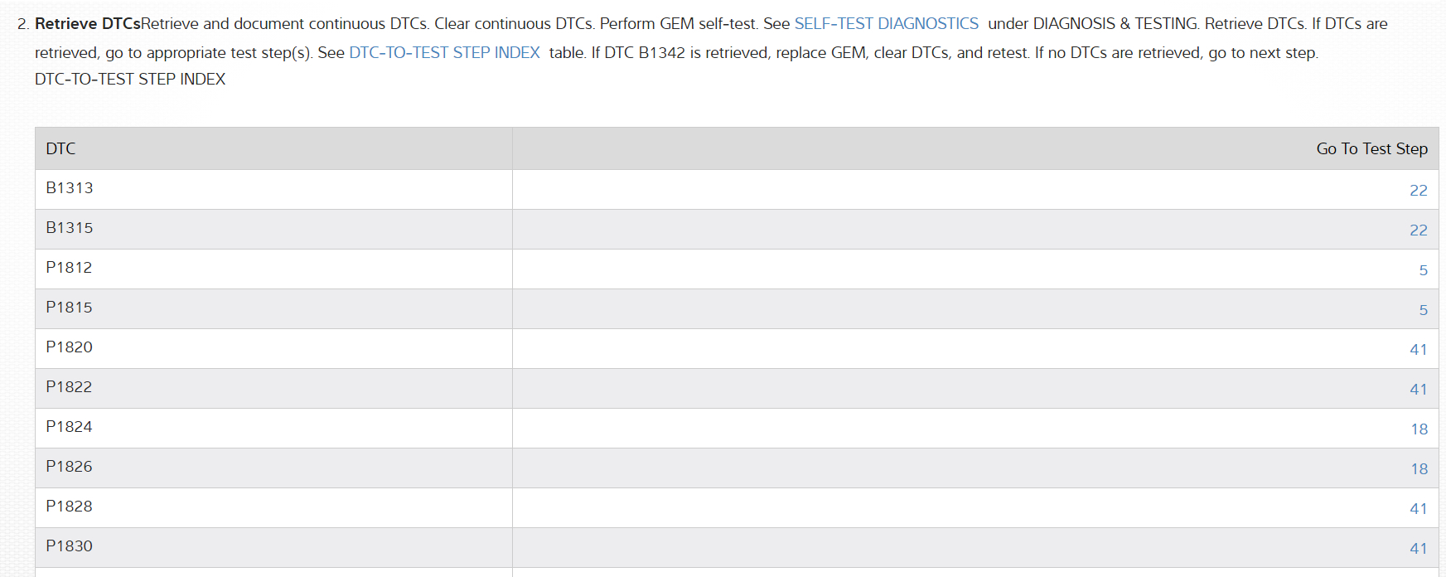
Task: Go to test step 5 for P1812
Action: [1423, 270]
